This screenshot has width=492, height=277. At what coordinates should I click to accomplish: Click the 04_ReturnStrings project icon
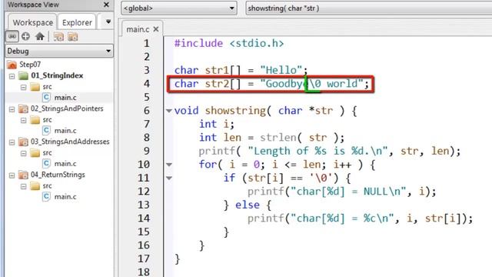(x=23, y=175)
